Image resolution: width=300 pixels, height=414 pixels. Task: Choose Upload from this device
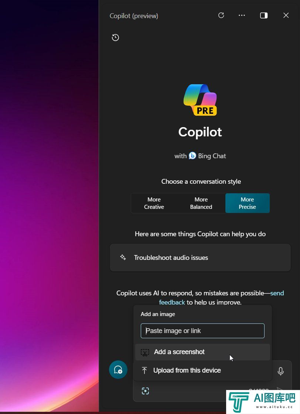(202, 370)
